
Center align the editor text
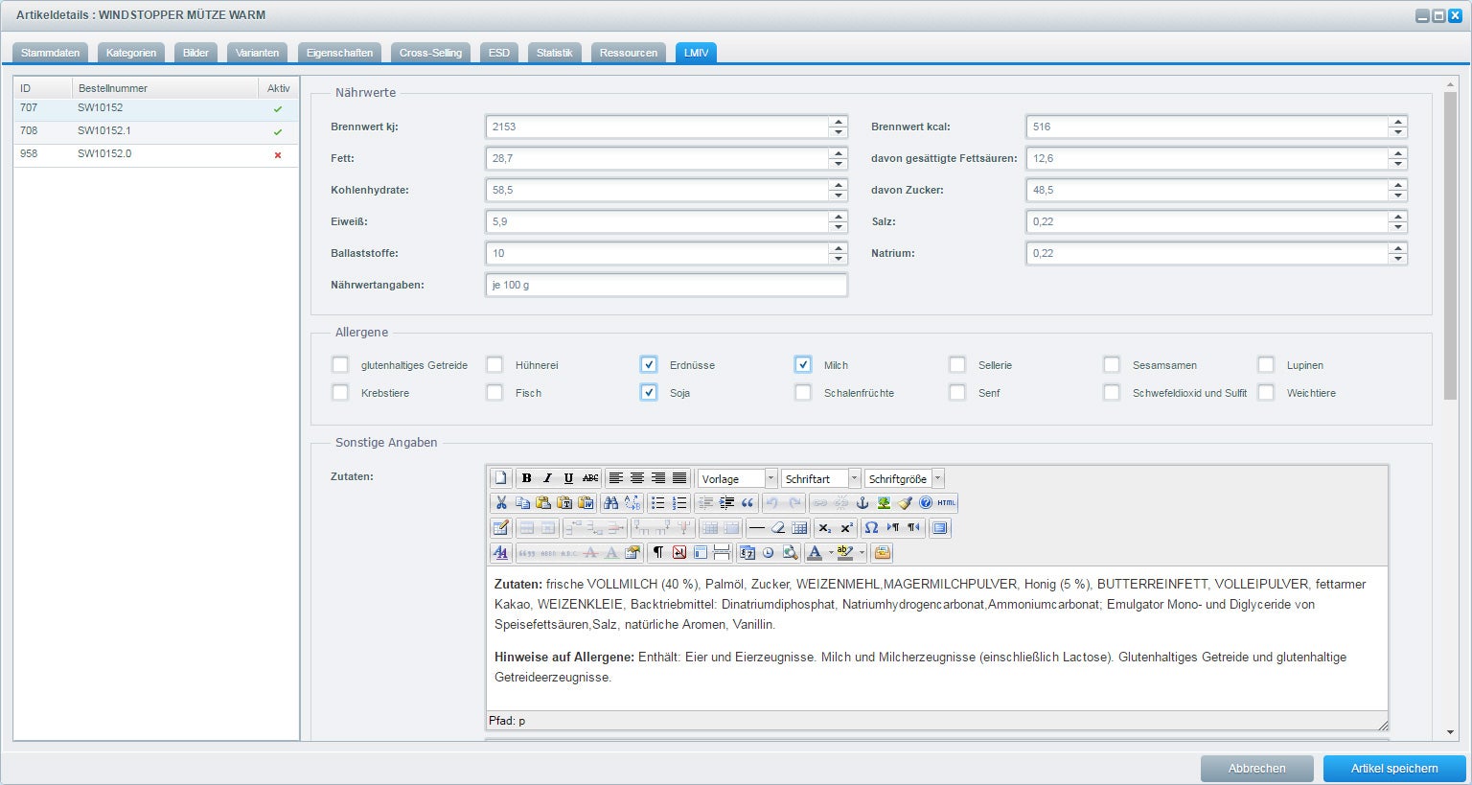point(637,478)
